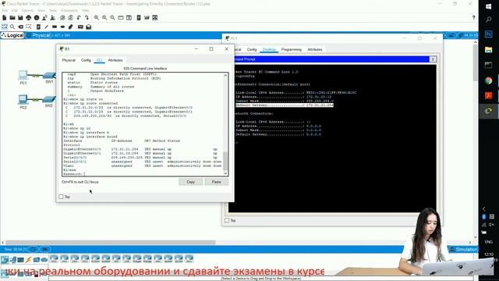Click the Windows search taskbar icon
The width and height of the screenshot is (499, 281).
pos(489,20)
